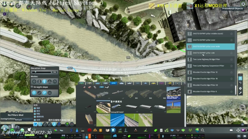Select SHUTO EXPWY pillar over wide entry
The image size is (248, 139).
click(x=210, y=46)
